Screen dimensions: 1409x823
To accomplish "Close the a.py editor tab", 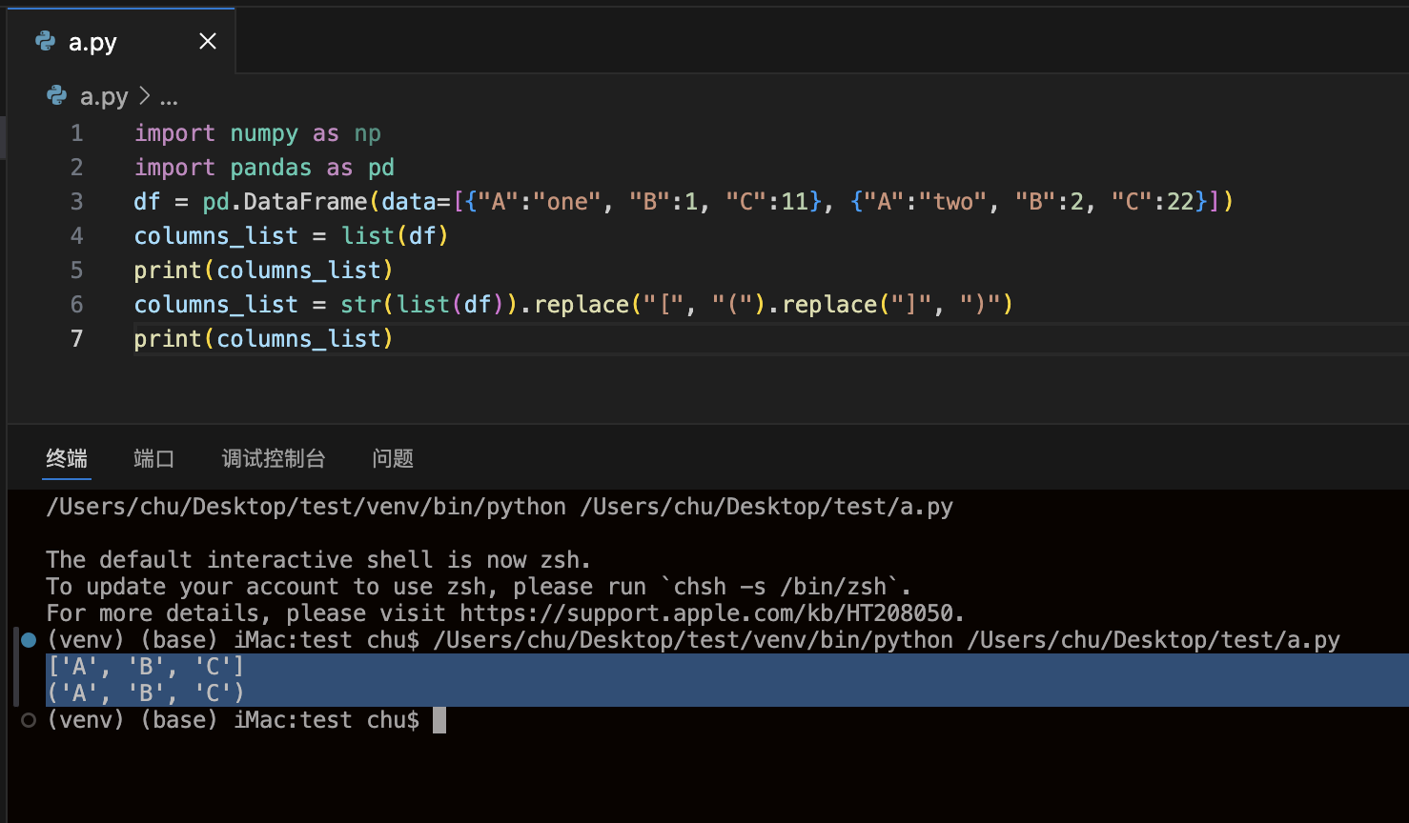I will pyautogui.click(x=208, y=41).
